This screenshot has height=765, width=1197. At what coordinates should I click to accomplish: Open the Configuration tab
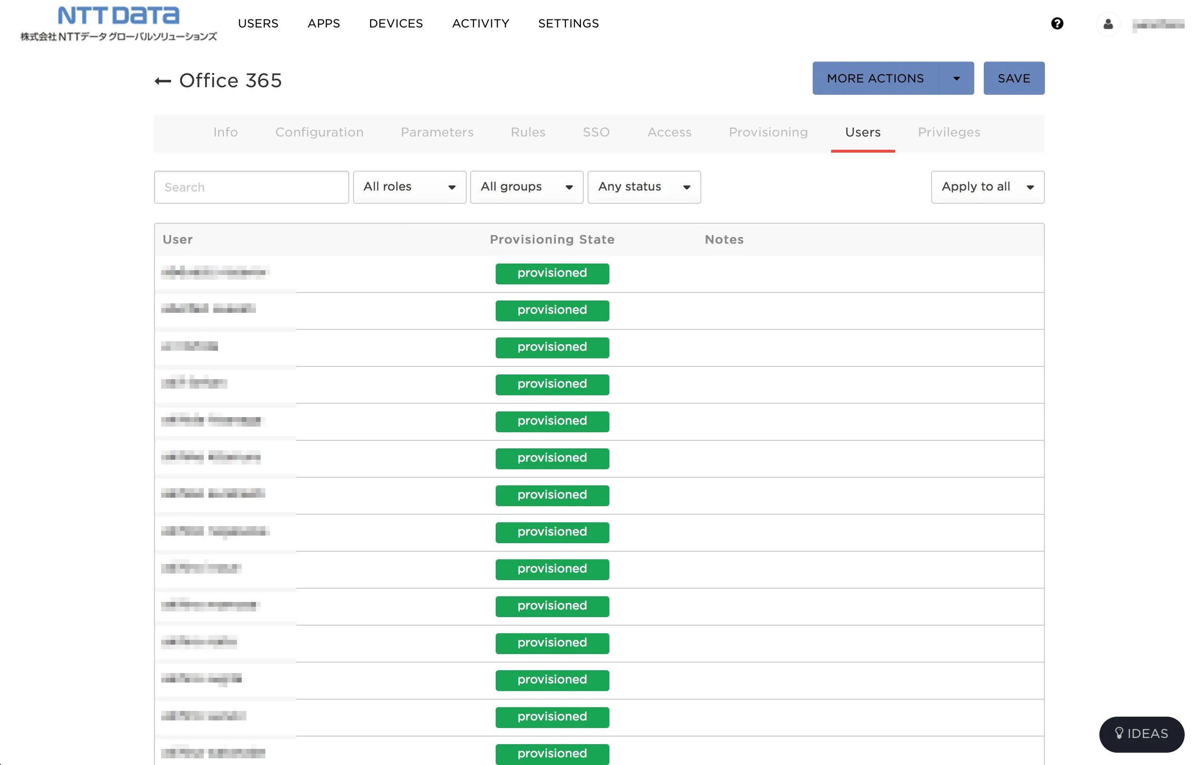pos(319,132)
